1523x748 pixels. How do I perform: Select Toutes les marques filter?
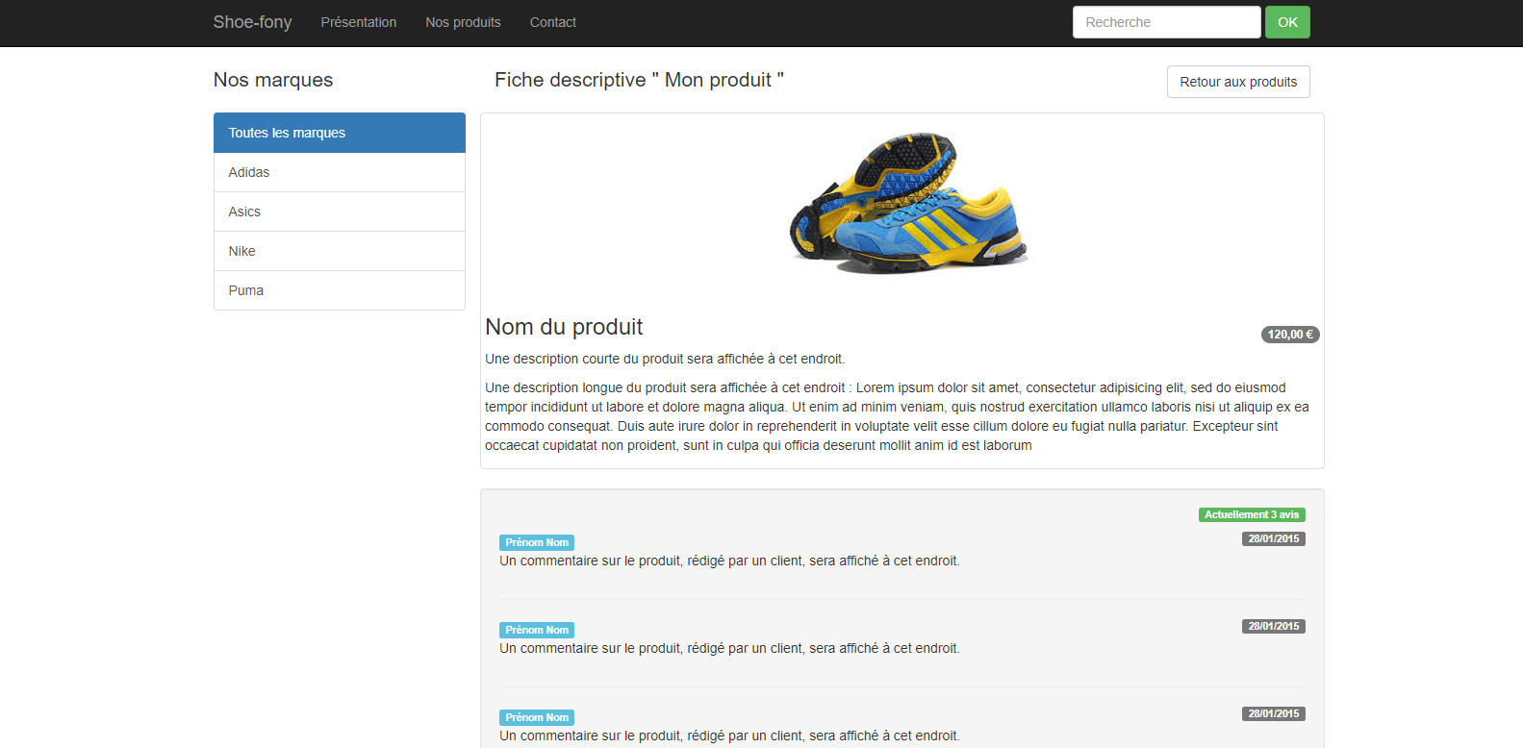coord(339,133)
